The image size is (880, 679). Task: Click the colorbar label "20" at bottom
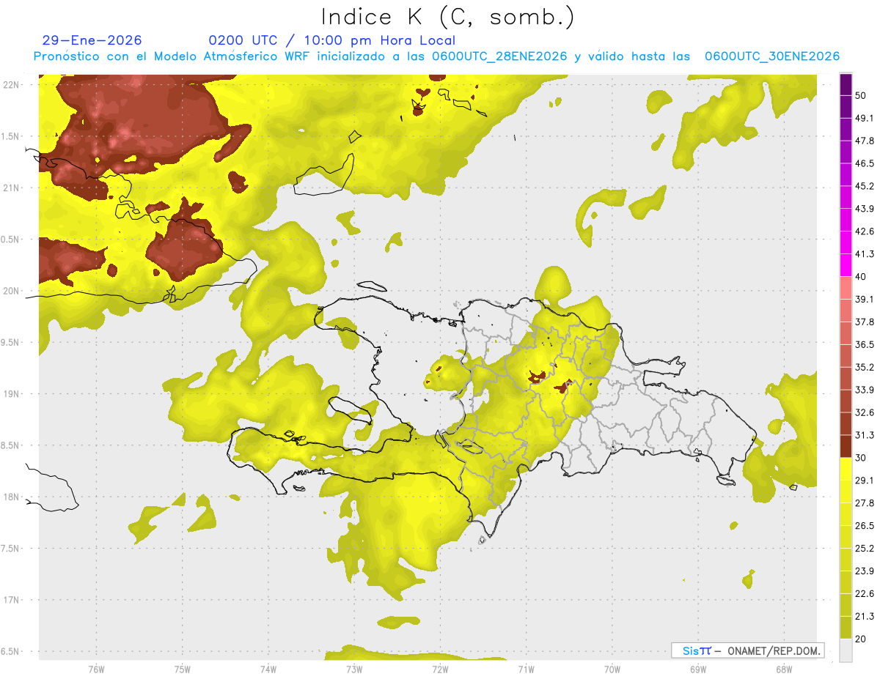click(x=862, y=639)
